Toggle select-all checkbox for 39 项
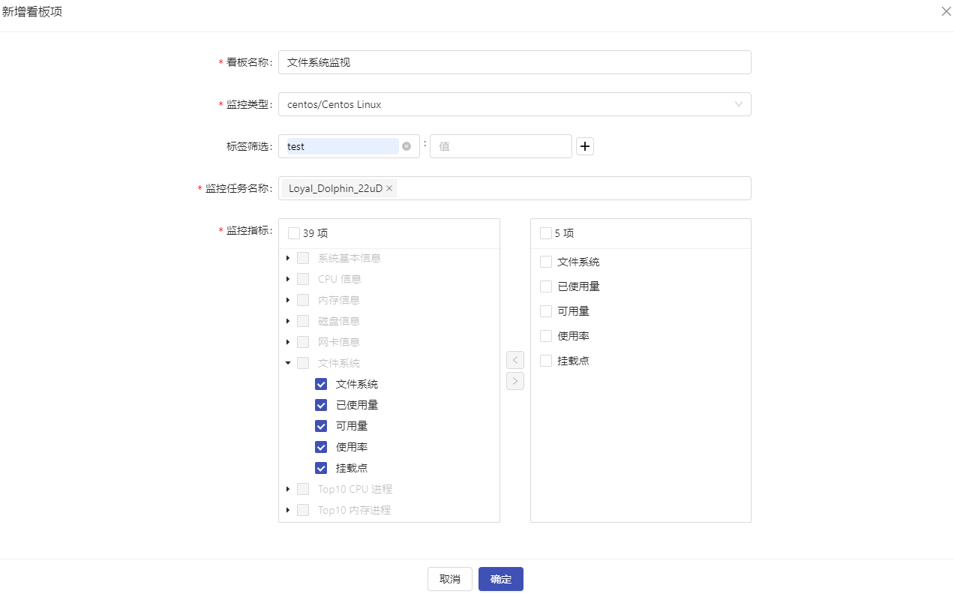 [x=293, y=233]
